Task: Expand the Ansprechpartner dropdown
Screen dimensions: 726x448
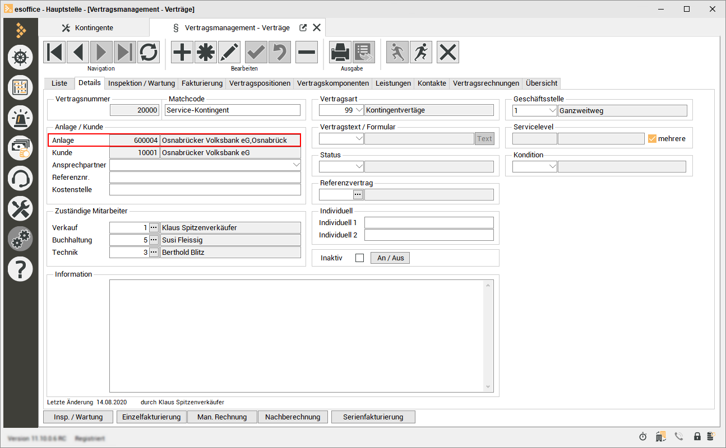Action: 296,165
